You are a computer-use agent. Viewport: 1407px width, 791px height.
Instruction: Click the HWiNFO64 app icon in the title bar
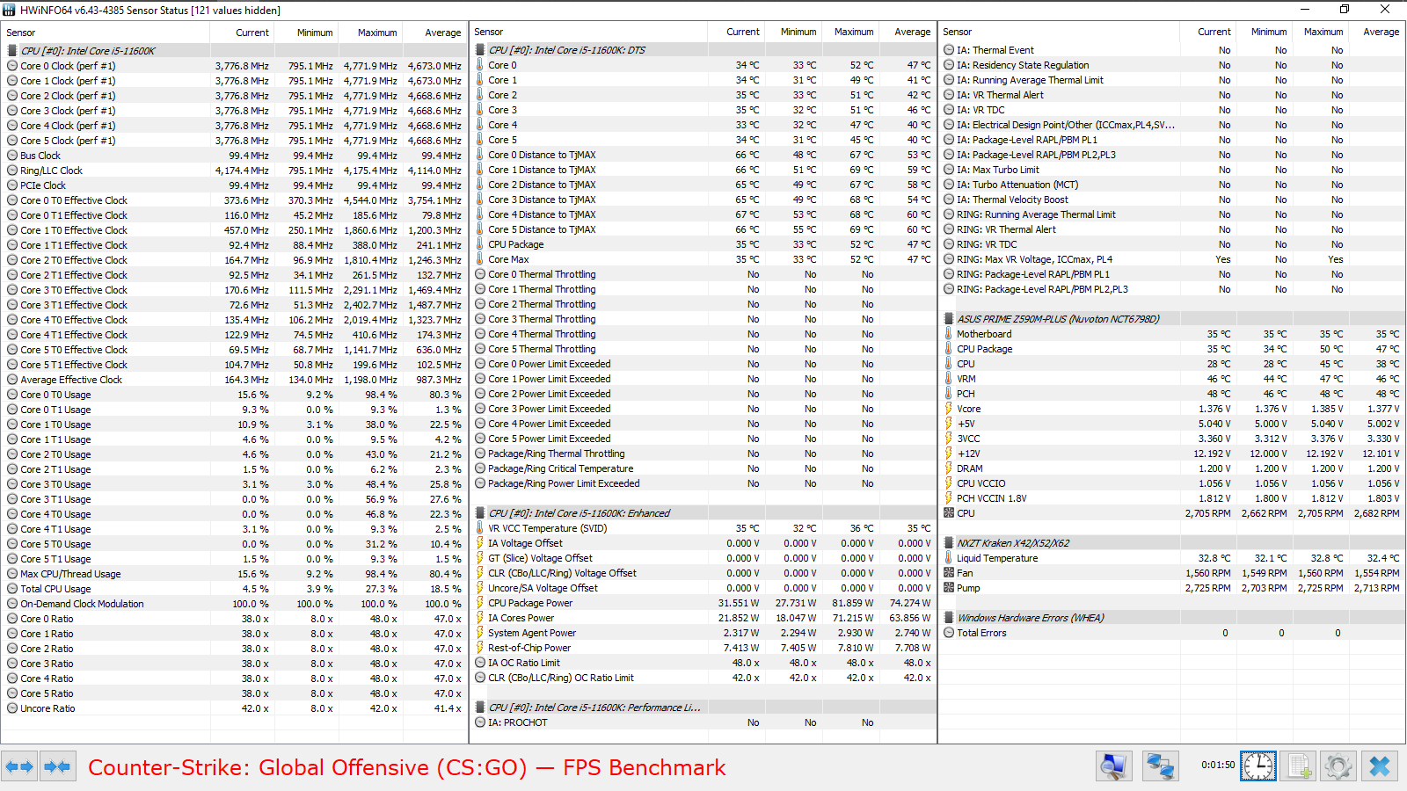(10, 10)
